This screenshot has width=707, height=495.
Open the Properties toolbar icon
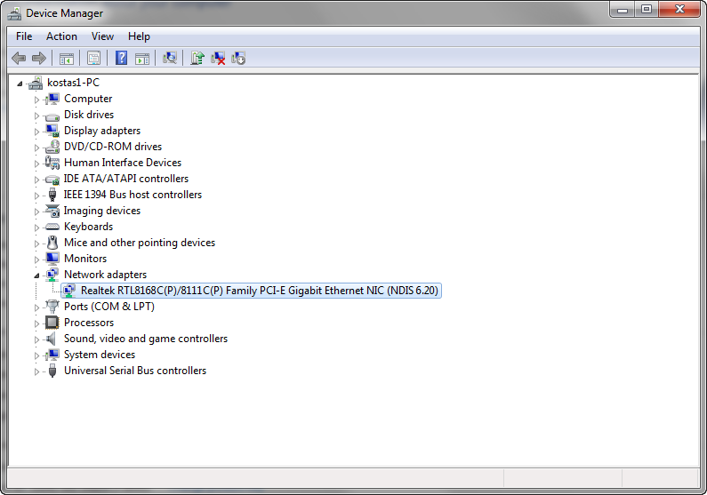(x=93, y=58)
